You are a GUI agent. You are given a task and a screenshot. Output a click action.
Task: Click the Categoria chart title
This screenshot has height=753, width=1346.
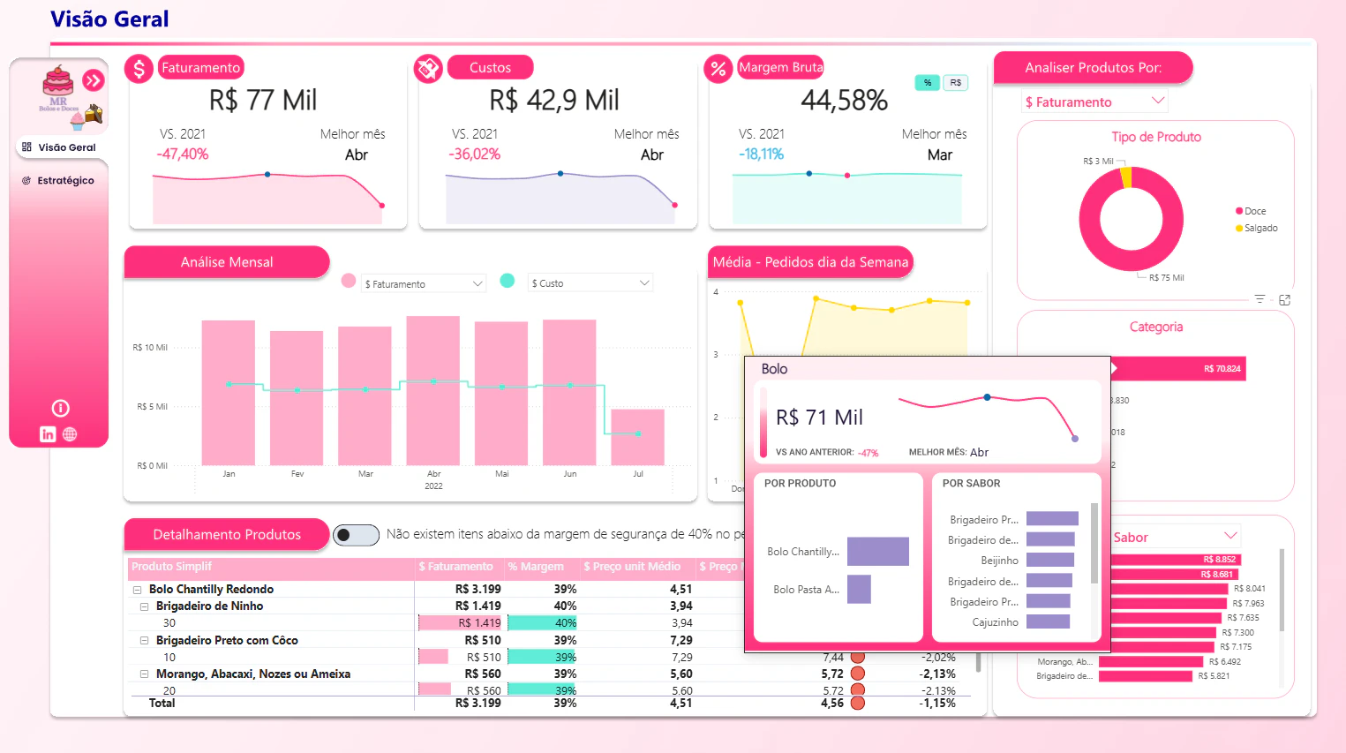(x=1156, y=327)
